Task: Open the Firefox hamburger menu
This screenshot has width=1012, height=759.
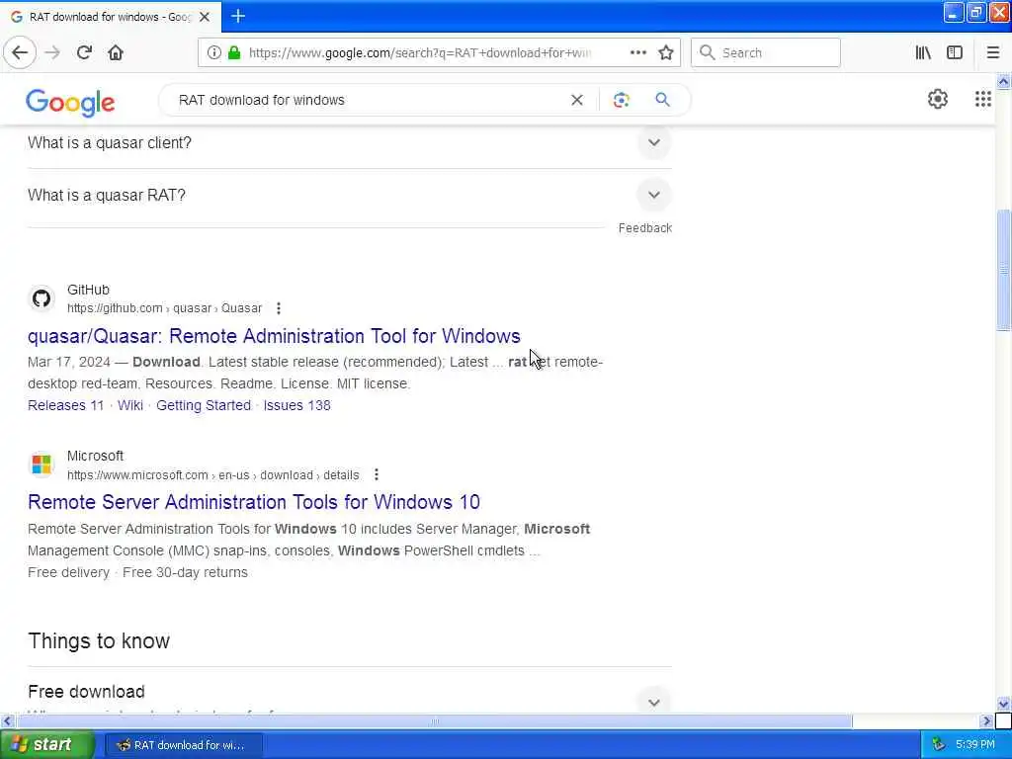Action: tap(992, 52)
